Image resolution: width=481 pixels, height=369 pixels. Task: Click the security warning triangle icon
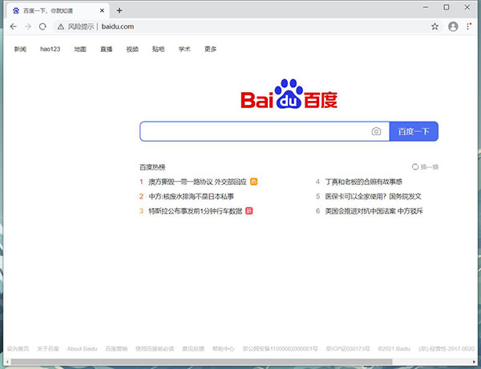[x=61, y=26]
